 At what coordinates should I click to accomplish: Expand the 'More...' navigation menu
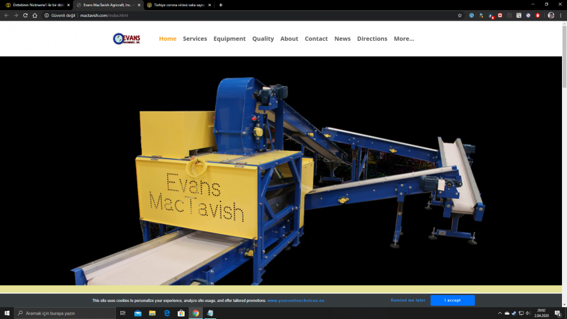click(404, 38)
